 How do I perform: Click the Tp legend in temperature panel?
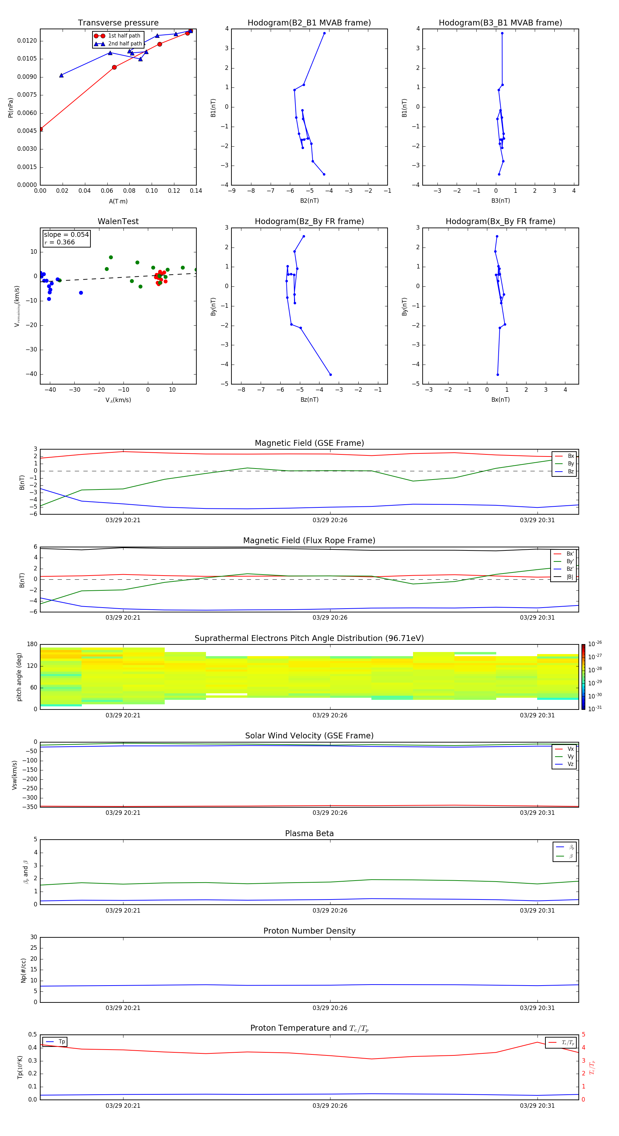55,1042
